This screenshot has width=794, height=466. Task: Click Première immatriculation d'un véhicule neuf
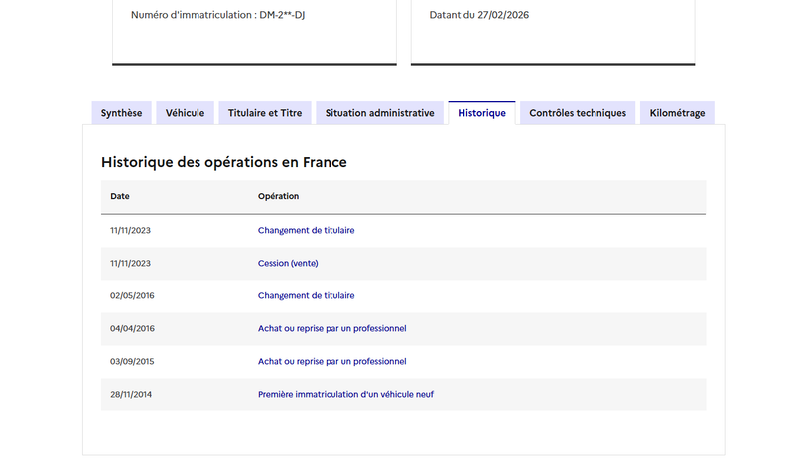pyautogui.click(x=345, y=395)
